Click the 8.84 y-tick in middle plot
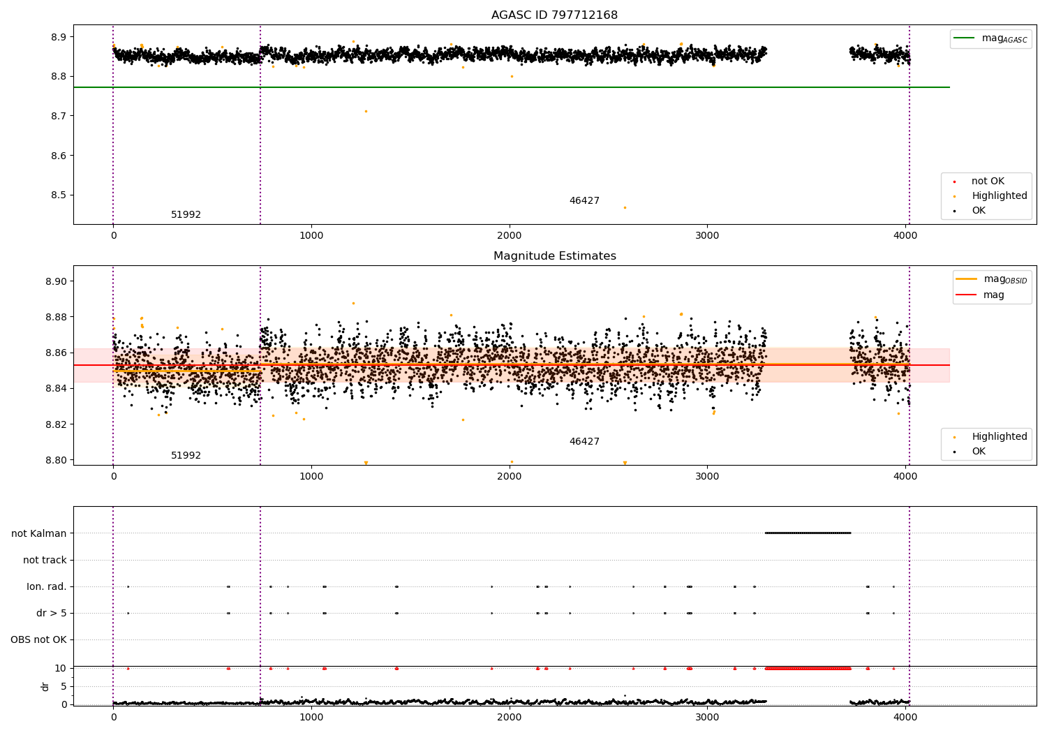The image size is (1047, 733). (x=56, y=388)
